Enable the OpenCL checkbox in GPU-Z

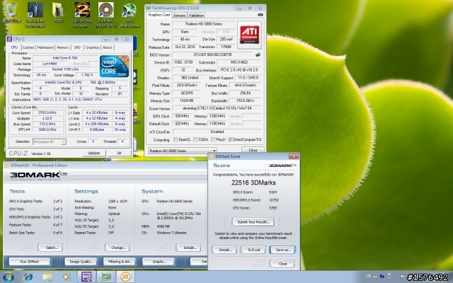click(176, 139)
